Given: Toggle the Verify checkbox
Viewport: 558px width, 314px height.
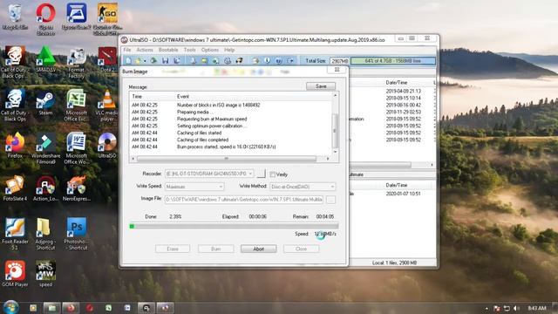Looking at the screenshot, I should coord(273,174).
